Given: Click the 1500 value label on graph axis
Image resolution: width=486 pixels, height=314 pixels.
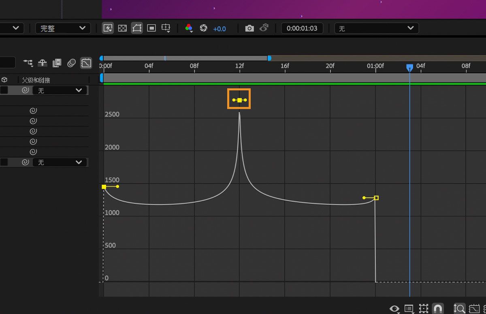Looking at the screenshot, I should (112, 180).
